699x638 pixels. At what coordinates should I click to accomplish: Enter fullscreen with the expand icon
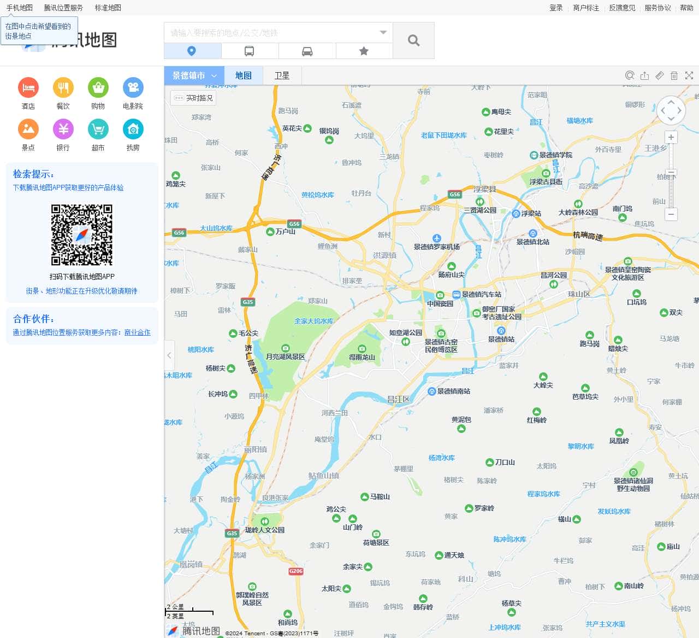pyautogui.click(x=689, y=75)
